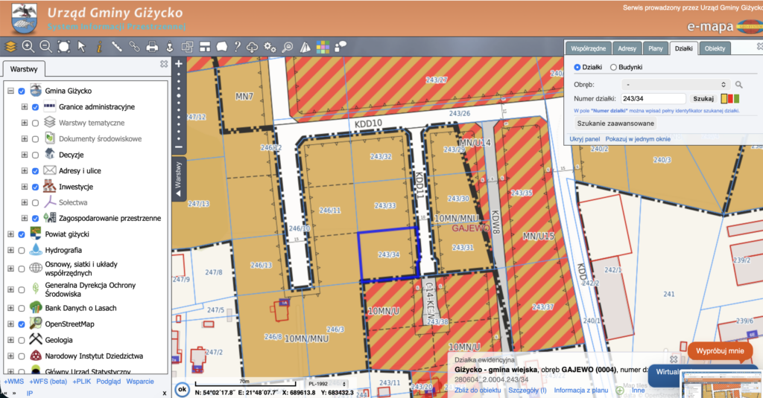The height and width of the screenshot is (398, 763).
Task: Enable Dokumenty środowiskowe layer checkbox
Action: [x=35, y=139]
